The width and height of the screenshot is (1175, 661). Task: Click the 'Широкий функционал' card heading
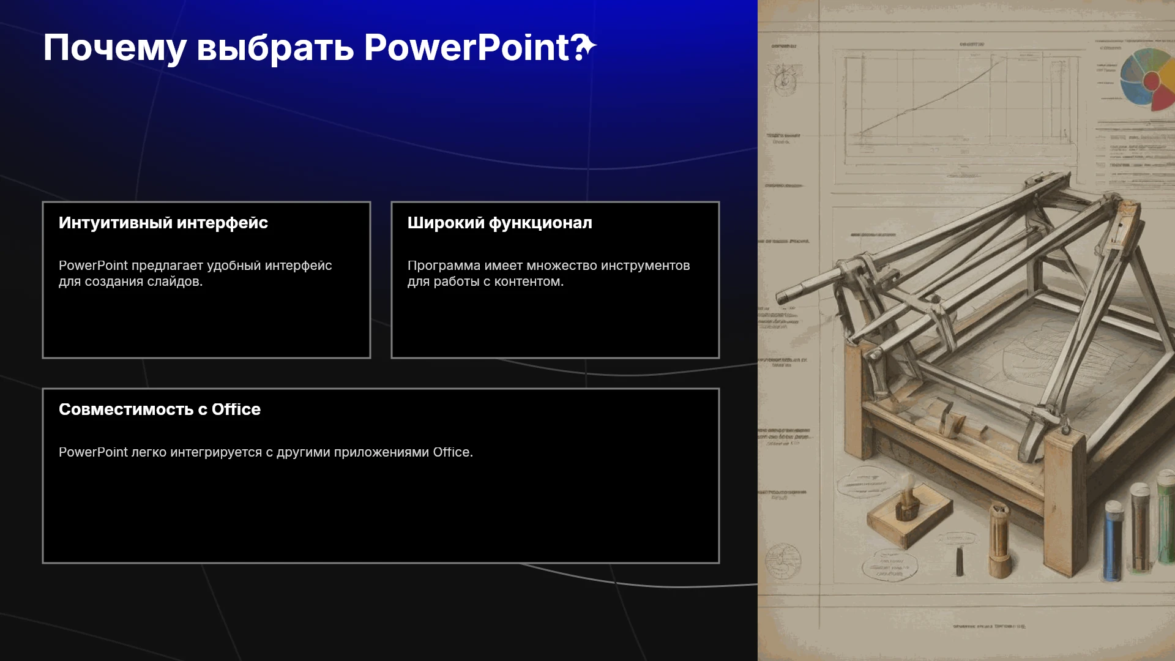coord(500,223)
